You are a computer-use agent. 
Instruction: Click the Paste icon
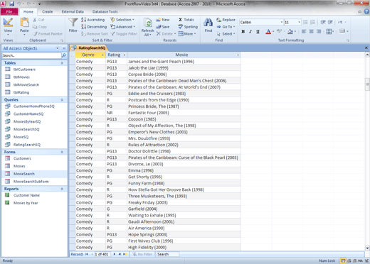click(24, 23)
